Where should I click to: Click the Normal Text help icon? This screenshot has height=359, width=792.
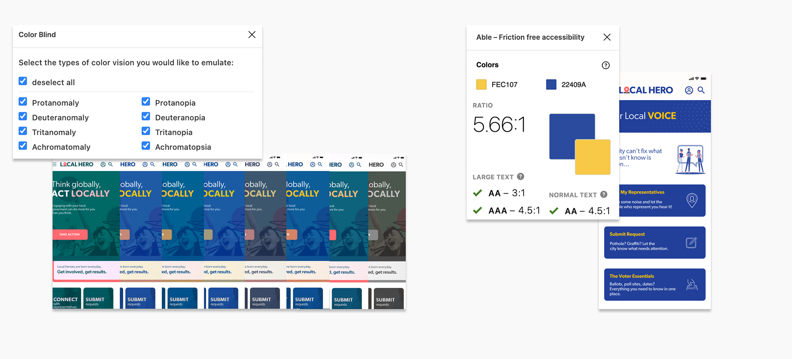(x=604, y=194)
